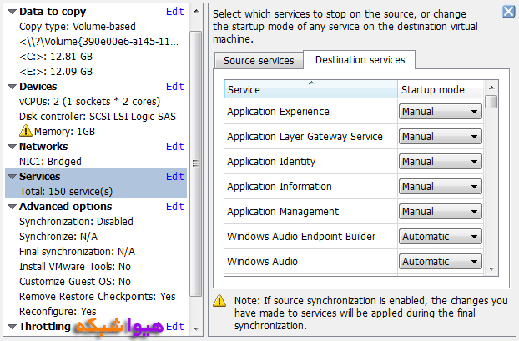Select the Windows Audio Endpoint Builder row
Screen dimensions: 519x341
pos(310,237)
